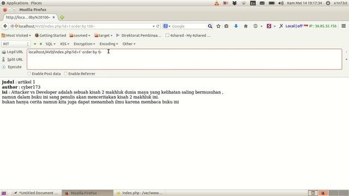Switch to Mozilla Firefox taskbar entry
The width and height of the screenshot is (349, 196).
(87, 193)
